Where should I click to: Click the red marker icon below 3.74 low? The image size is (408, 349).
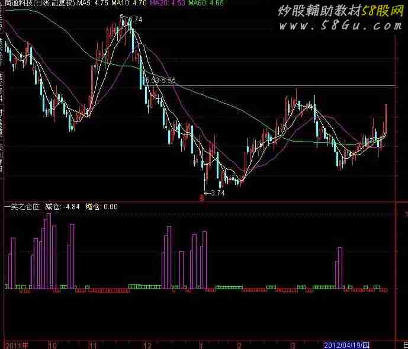point(201,199)
